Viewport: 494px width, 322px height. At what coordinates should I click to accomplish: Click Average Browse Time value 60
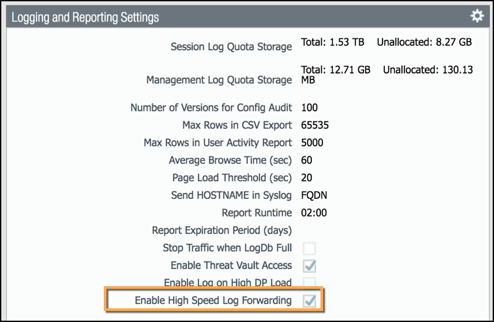click(307, 160)
